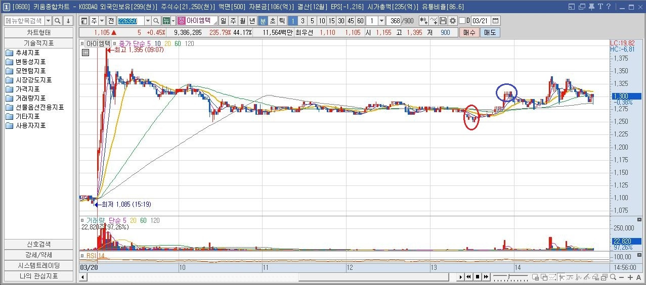Click the magnifier zoom icon at bottom right
Image resolution: width=646 pixels, height=285 pixels.
click(613, 277)
